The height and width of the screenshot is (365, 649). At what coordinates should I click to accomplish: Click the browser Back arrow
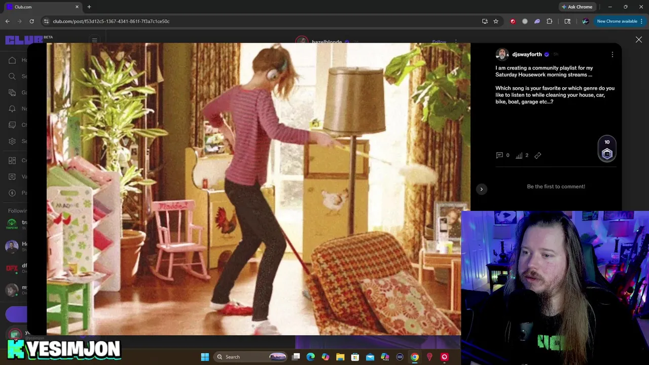click(x=8, y=21)
